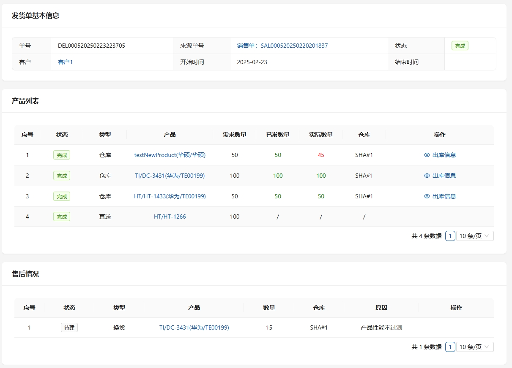Click the eye icon in TI/DC-3431 product row

[427, 176]
